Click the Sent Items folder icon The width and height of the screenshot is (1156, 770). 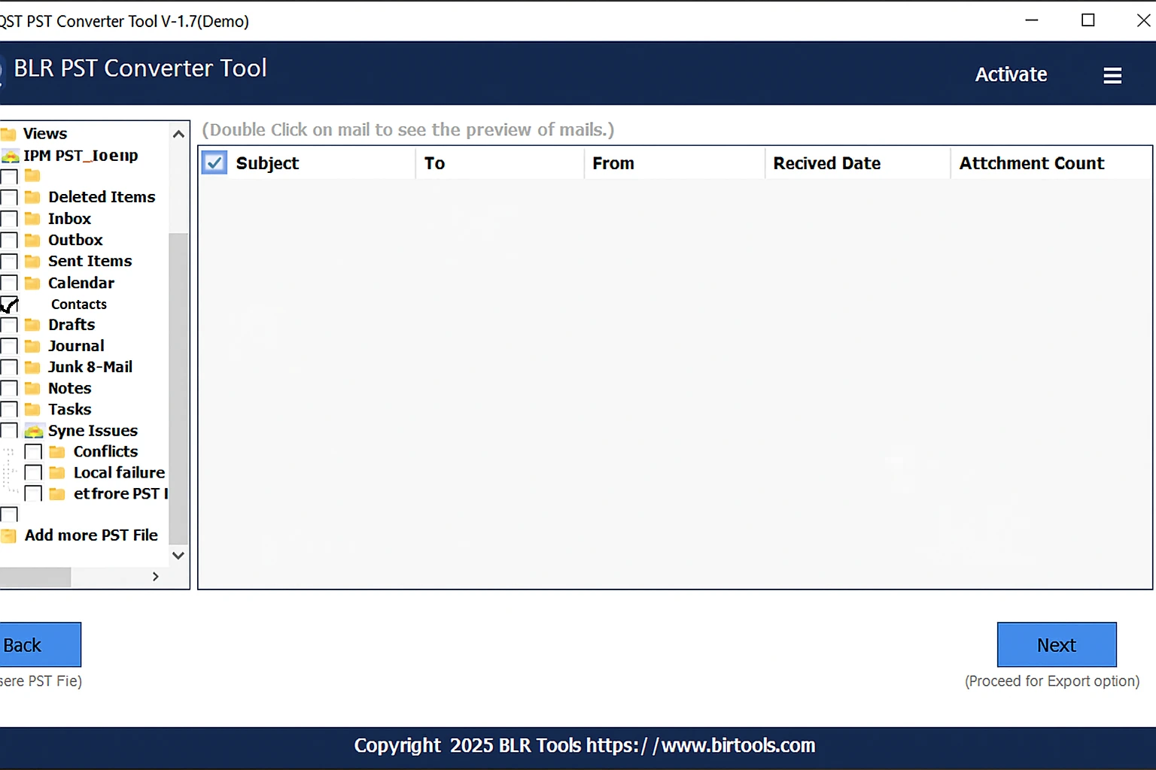click(32, 261)
